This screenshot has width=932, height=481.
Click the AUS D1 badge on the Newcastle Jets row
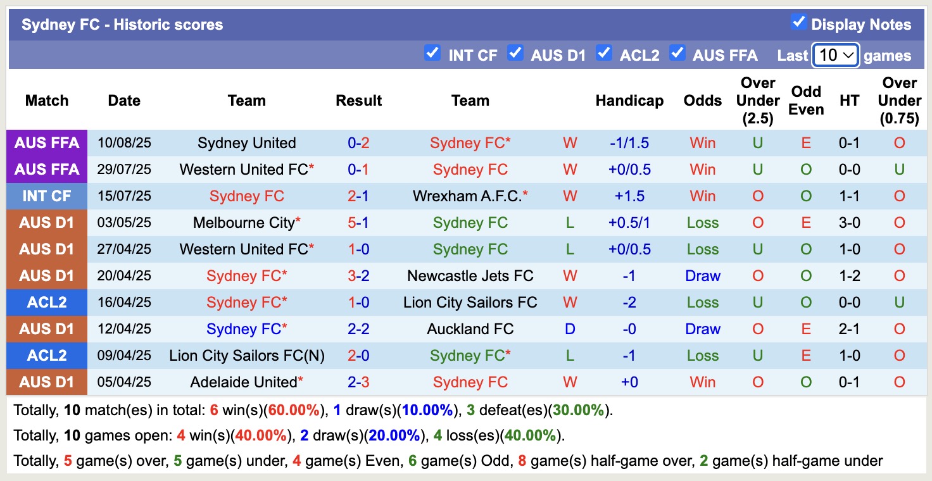(x=46, y=275)
